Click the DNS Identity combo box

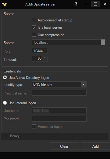pos(59,84)
